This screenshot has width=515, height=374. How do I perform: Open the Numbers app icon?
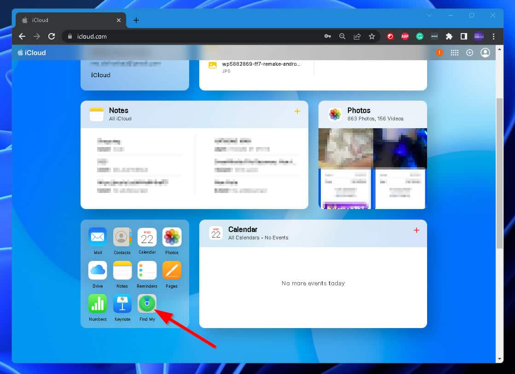pyautogui.click(x=98, y=304)
